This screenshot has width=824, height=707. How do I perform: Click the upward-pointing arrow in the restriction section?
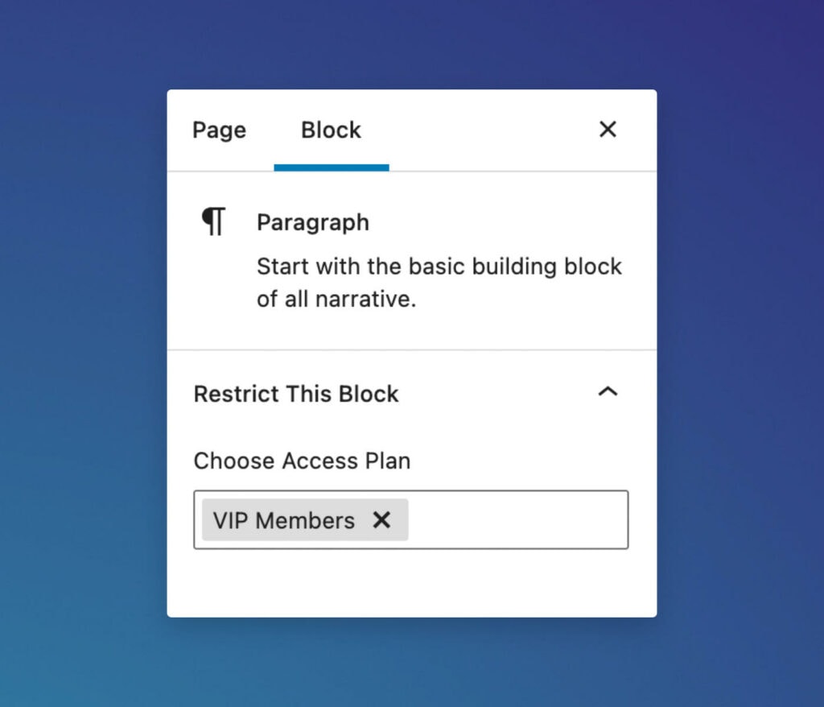608,393
